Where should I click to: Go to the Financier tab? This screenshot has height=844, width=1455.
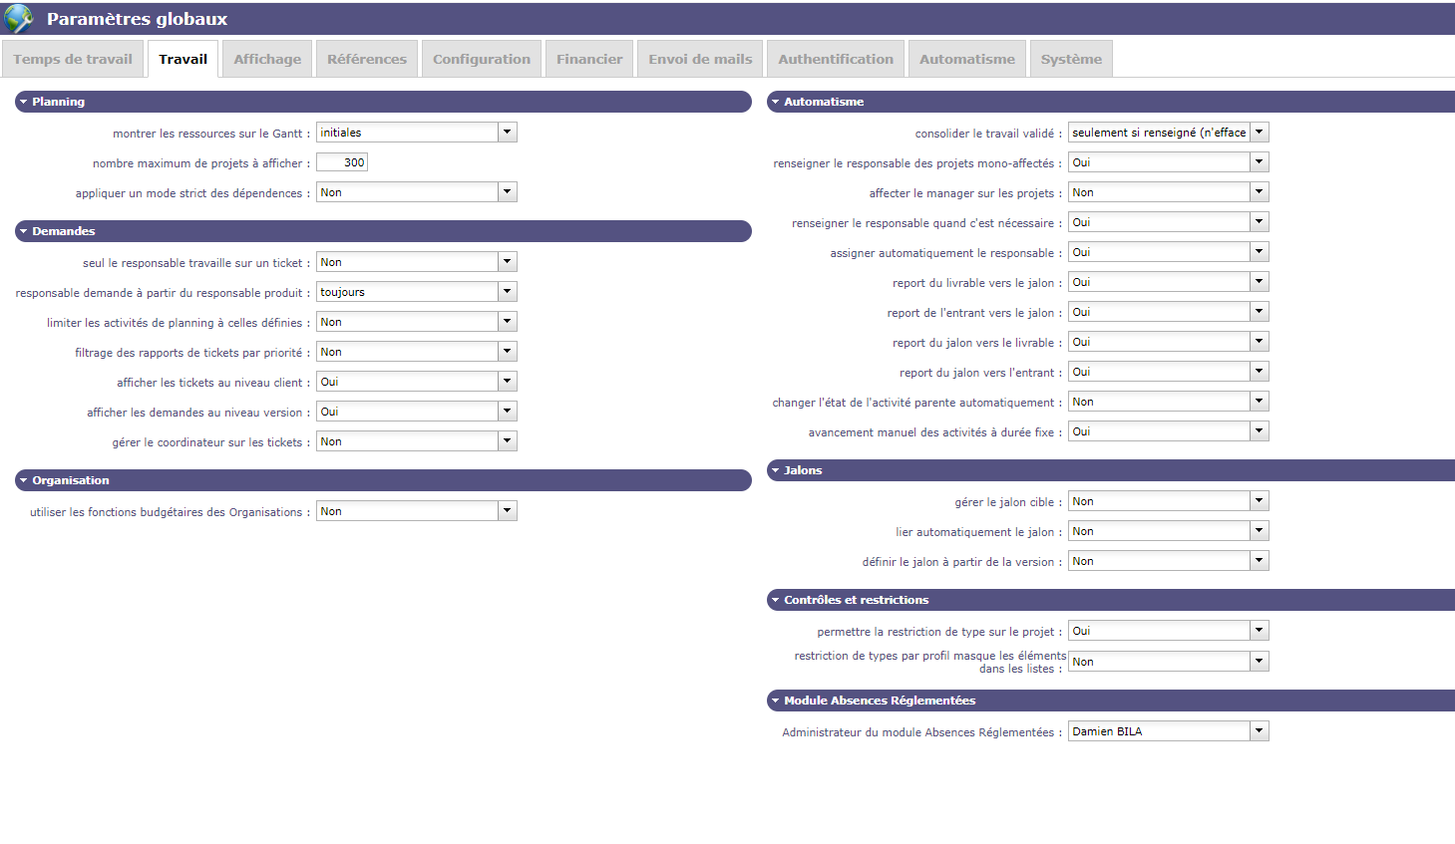[x=589, y=59]
